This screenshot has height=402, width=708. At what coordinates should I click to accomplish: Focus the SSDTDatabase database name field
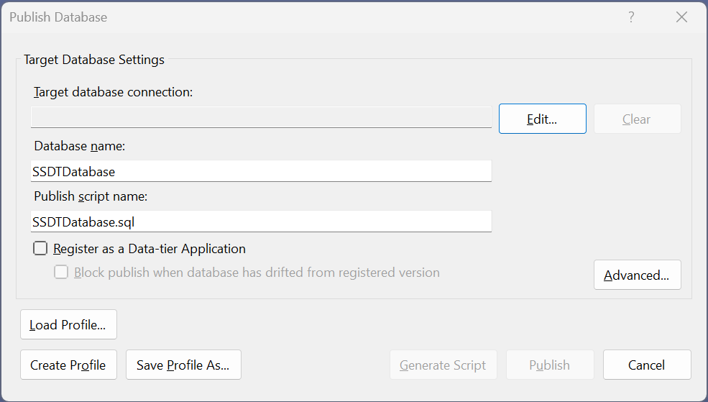262,171
